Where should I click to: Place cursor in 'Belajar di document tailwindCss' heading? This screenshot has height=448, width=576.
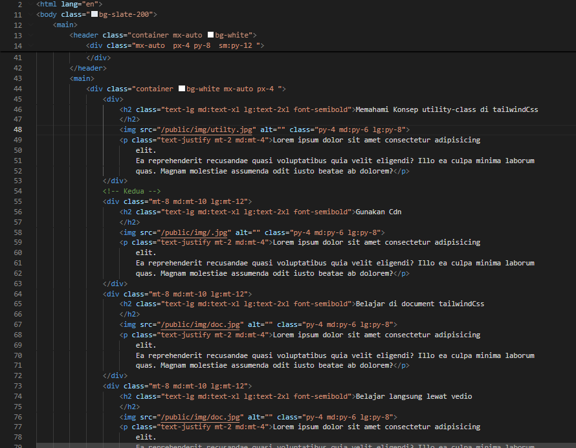tap(420, 304)
